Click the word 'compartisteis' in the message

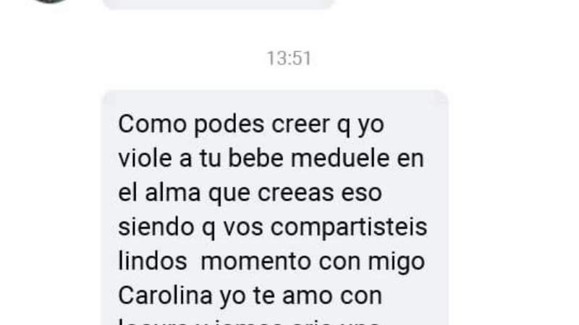(x=349, y=228)
